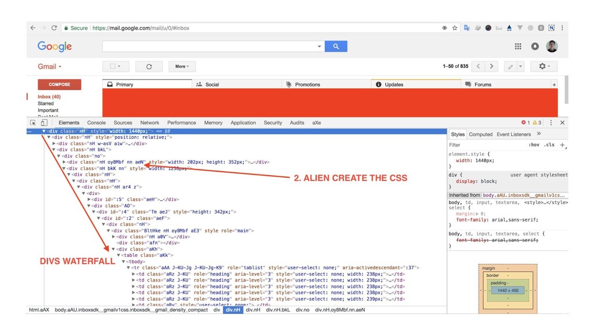
Task: Activate the DevTools element inspector arrow
Action: (x=33, y=123)
